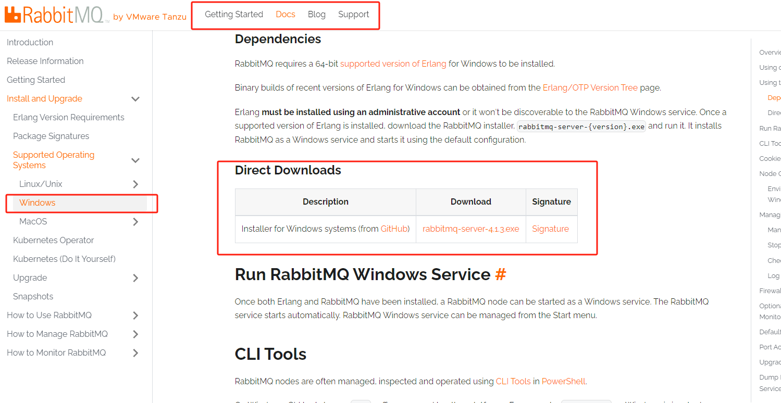Expand the MacOS submenu arrow

(135, 222)
